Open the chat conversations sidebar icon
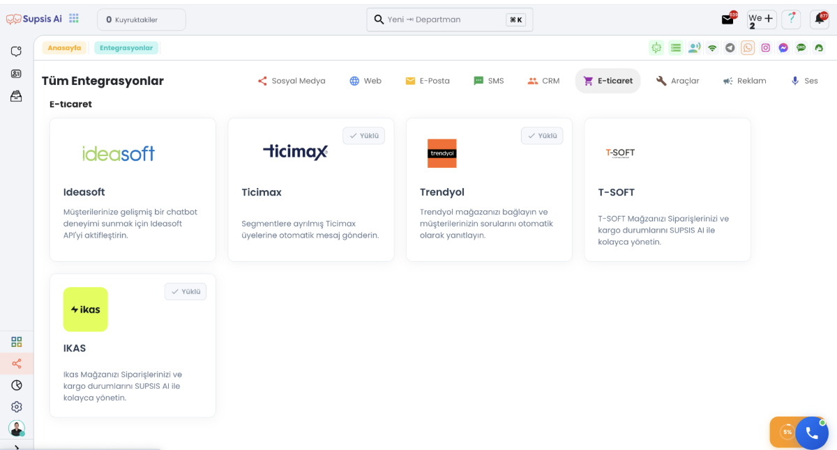This screenshot has height=450, width=837. pyautogui.click(x=16, y=52)
